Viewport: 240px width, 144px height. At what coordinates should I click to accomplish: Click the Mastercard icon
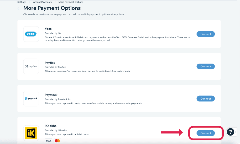[x=57, y=141]
